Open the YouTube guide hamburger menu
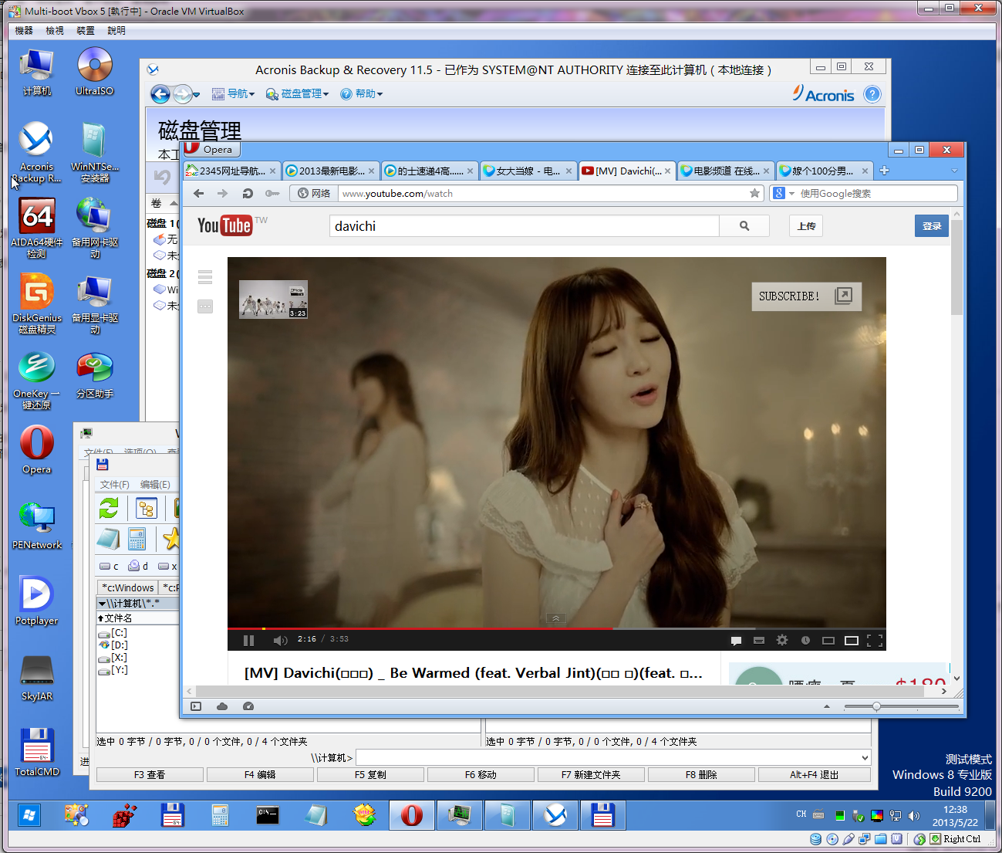Viewport: 1002px width, 853px height. point(205,277)
